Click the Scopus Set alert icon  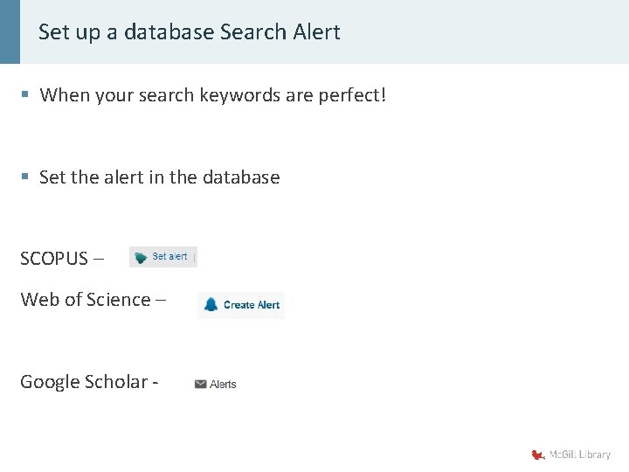coord(141,258)
